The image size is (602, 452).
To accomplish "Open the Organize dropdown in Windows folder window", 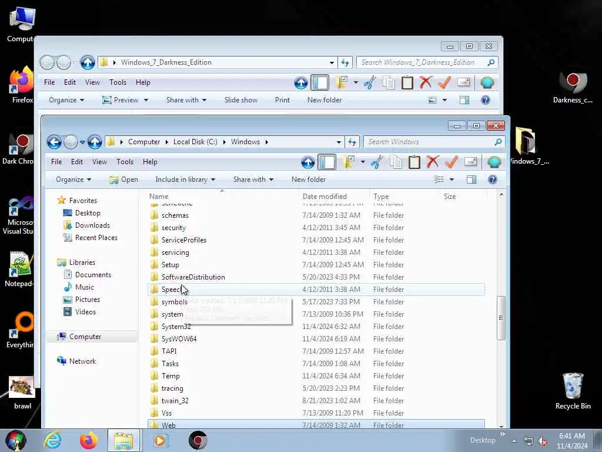I will point(73,180).
